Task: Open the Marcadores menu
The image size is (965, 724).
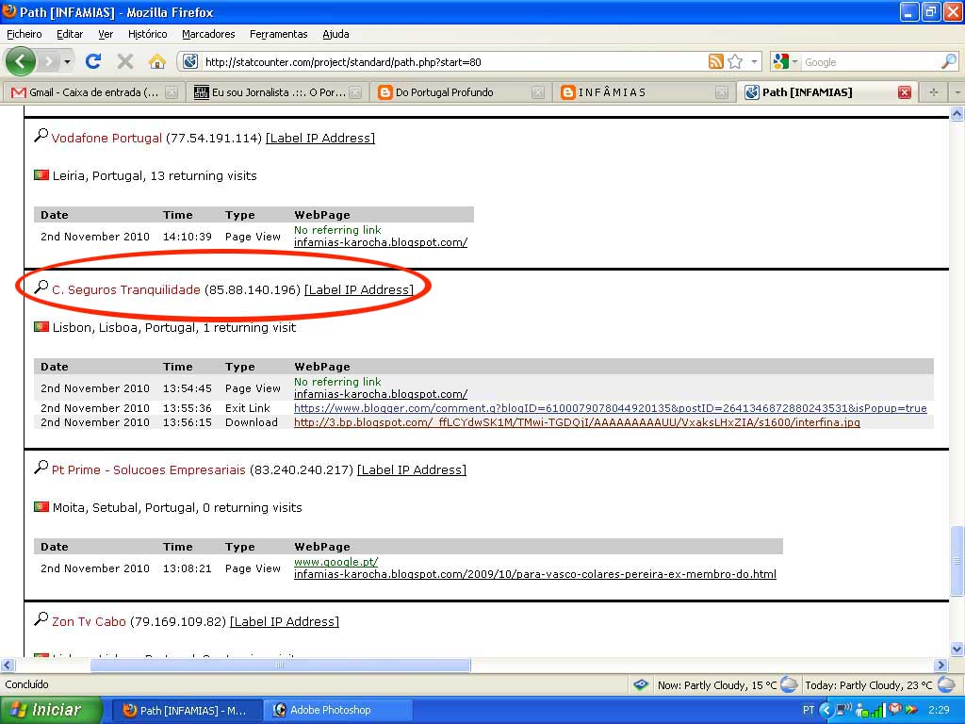Action: coord(208,34)
